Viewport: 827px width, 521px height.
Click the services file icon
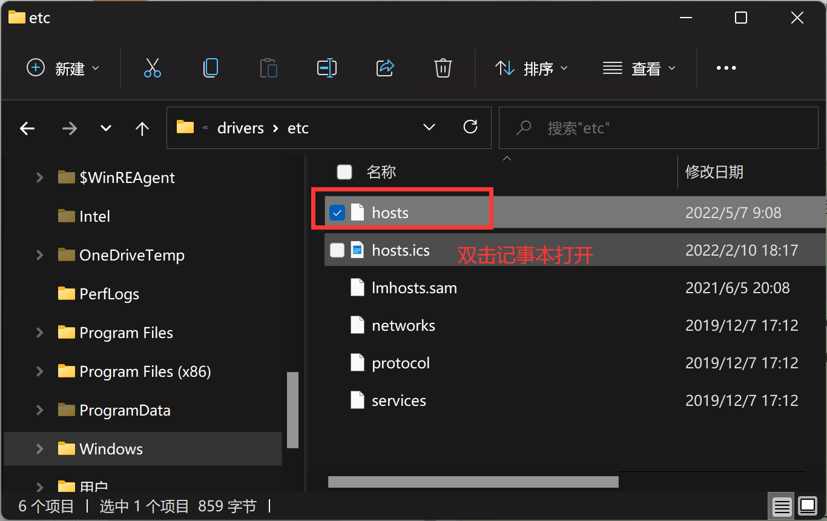(x=358, y=400)
